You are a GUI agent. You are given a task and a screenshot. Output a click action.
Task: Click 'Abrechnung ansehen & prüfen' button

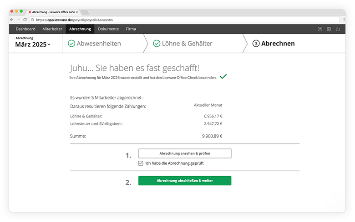pyautogui.click(x=184, y=153)
